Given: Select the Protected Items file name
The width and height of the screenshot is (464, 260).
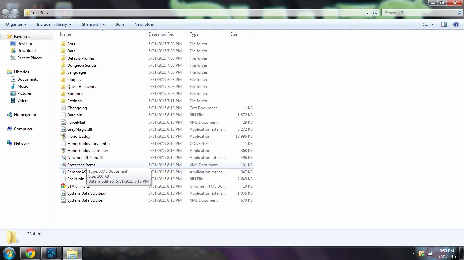Looking at the screenshot, I should [x=81, y=165].
